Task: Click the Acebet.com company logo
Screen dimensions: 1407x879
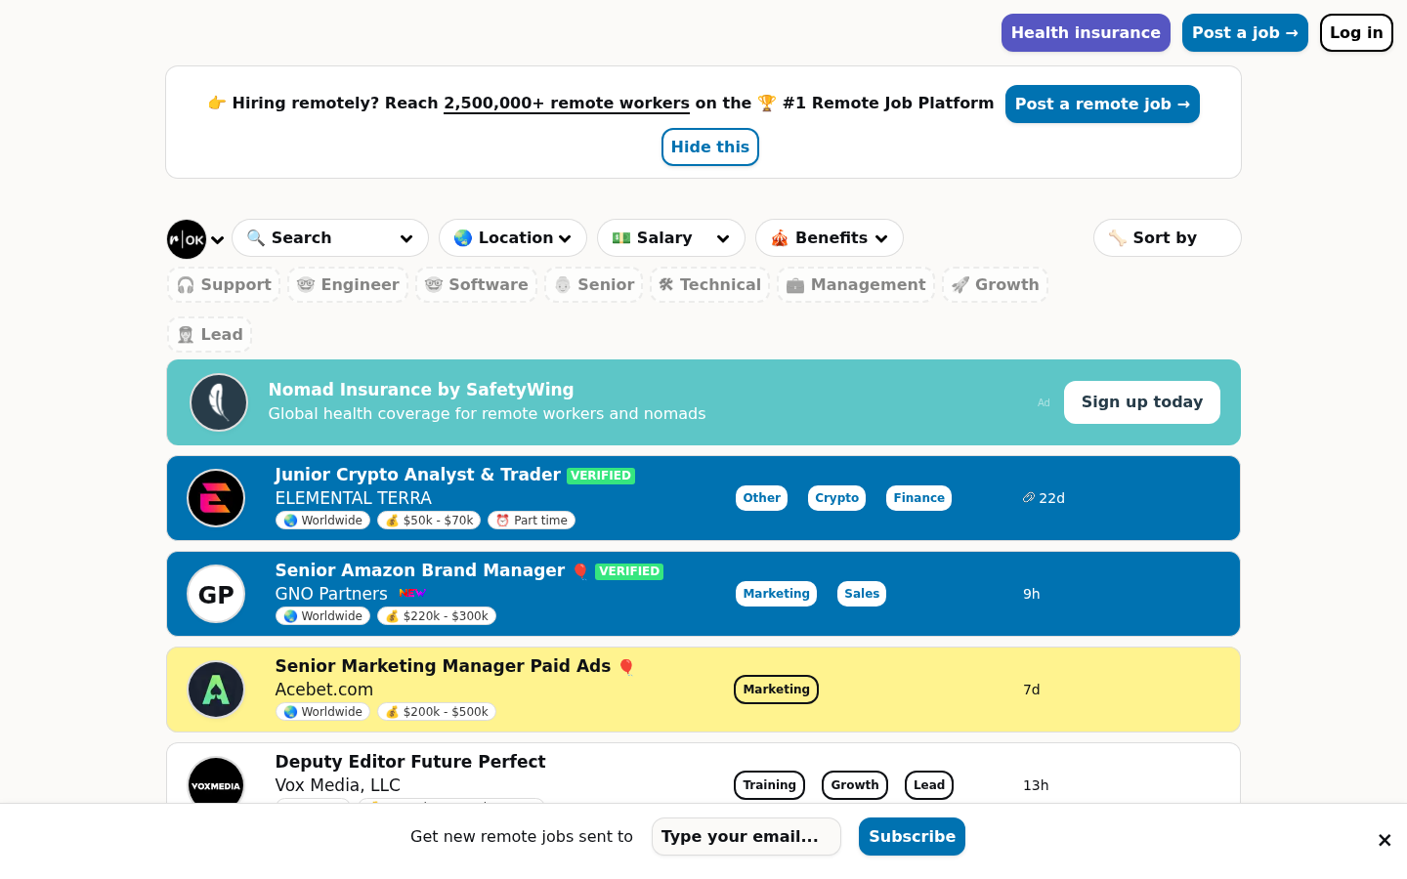Action: pos(216,690)
